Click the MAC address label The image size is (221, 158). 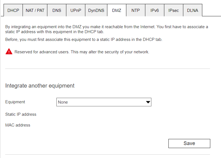(18, 125)
